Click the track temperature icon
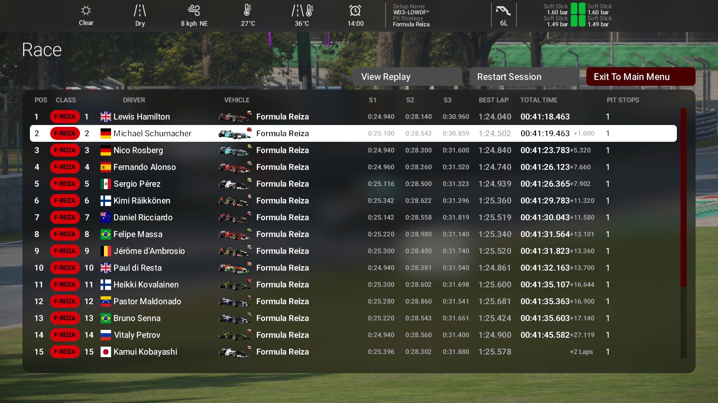 tap(302, 10)
